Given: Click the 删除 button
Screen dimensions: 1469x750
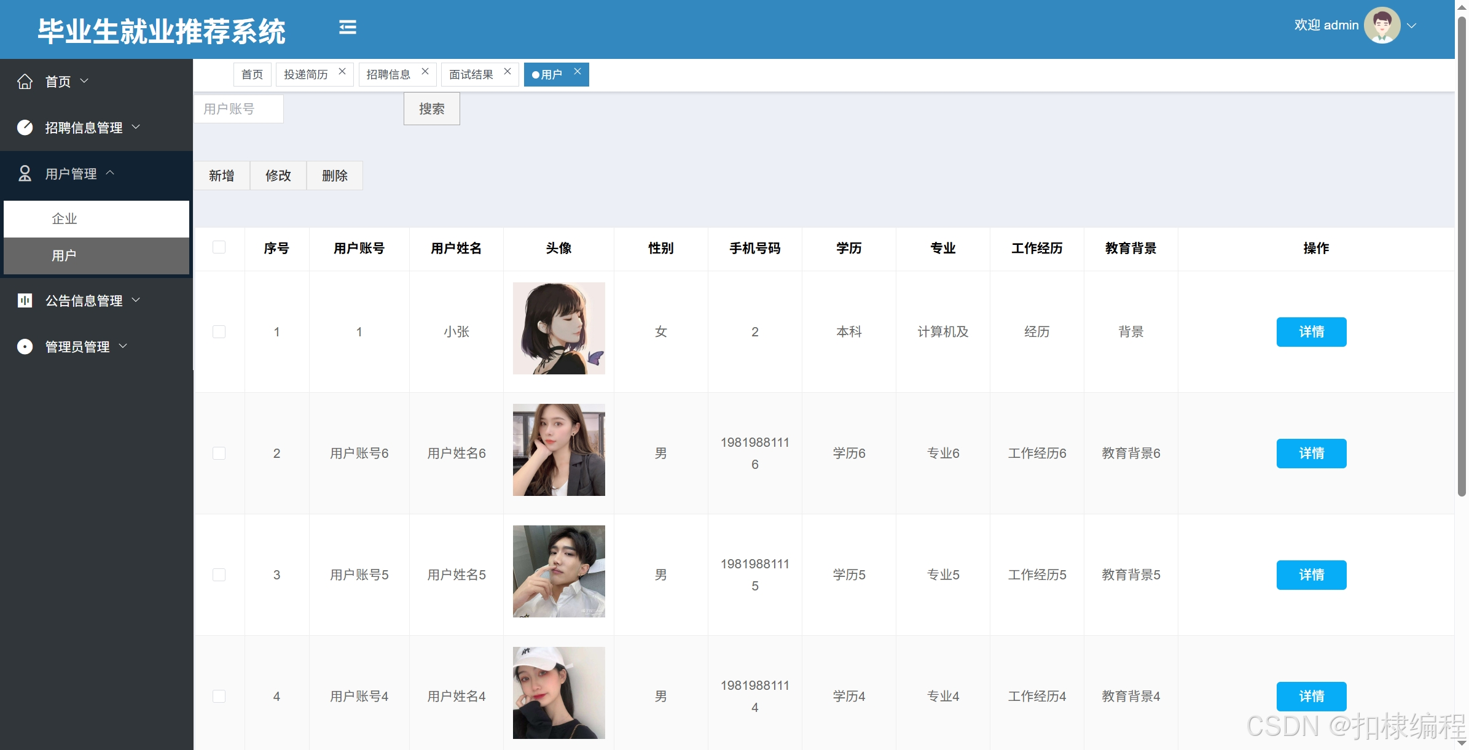Looking at the screenshot, I should click(x=335, y=176).
